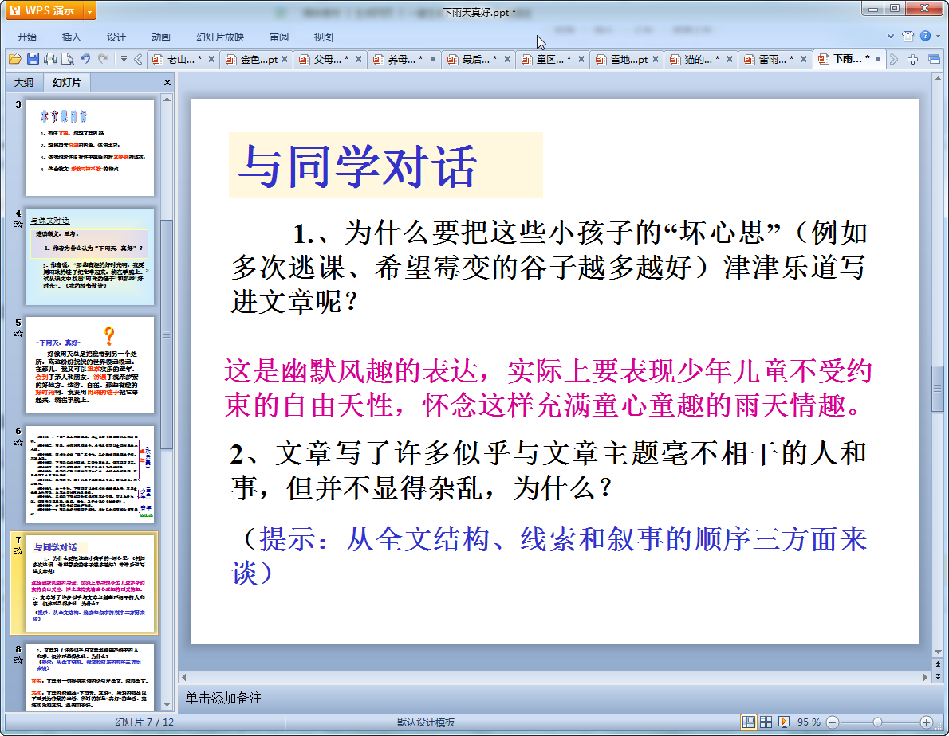Close the 老山 document tab
This screenshot has height=736, width=949.
[x=211, y=59]
